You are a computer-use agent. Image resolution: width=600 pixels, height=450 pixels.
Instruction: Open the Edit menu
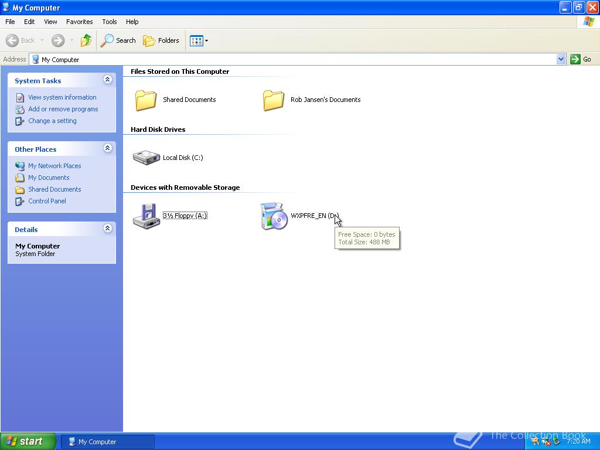(x=29, y=22)
